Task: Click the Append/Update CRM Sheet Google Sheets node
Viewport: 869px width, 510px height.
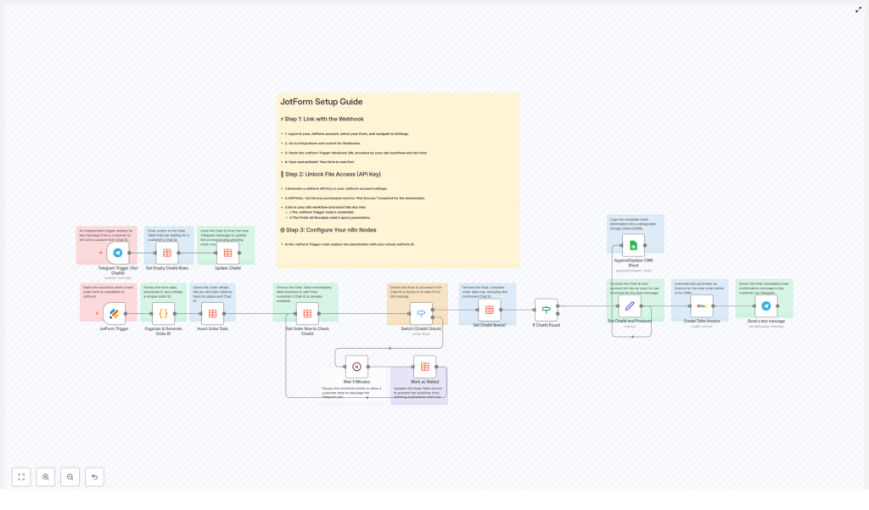Action: point(632,245)
